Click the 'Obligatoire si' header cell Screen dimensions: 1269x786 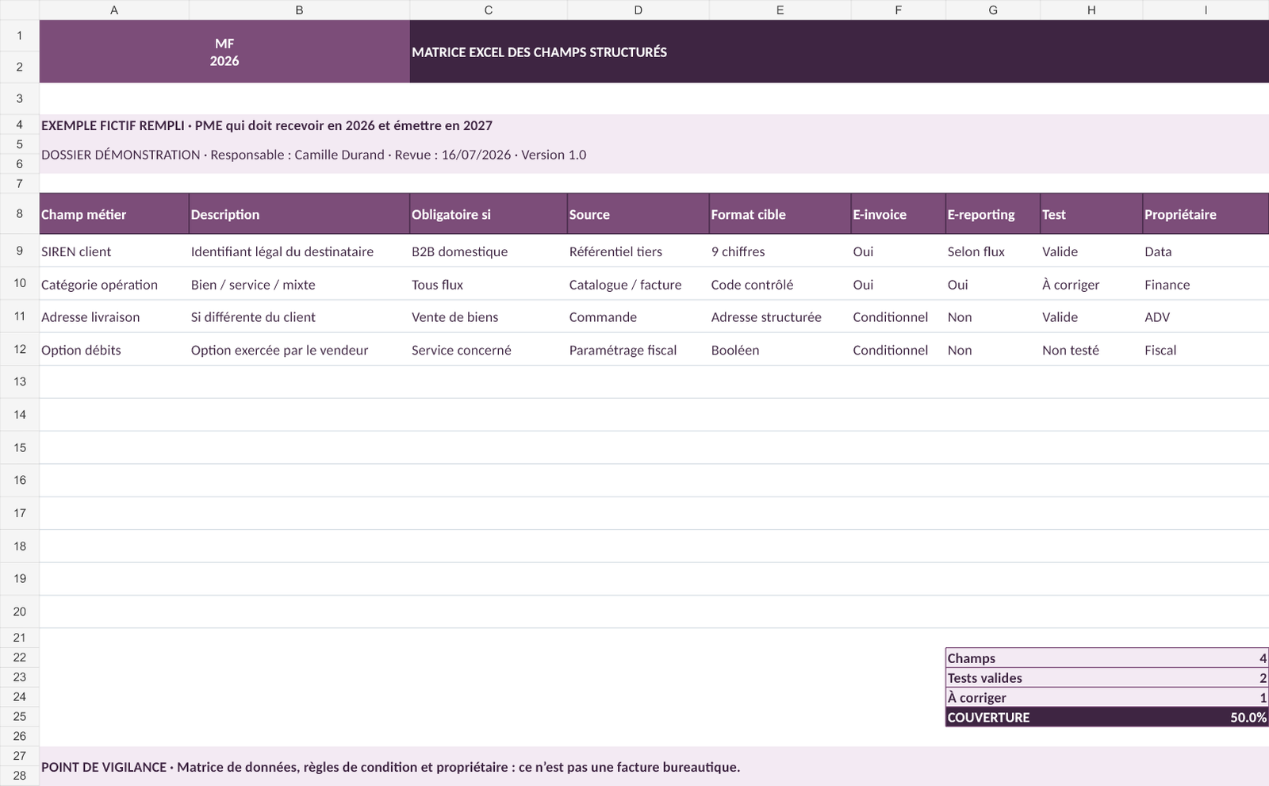[x=489, y=214]
